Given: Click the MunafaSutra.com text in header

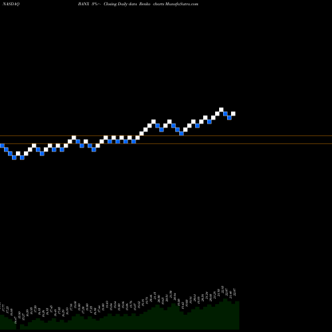Looking at the screenshot, I should click(x=182, y=4).
